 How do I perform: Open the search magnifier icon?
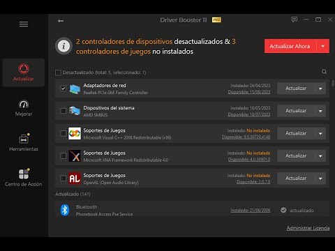(x=324, y=72)
